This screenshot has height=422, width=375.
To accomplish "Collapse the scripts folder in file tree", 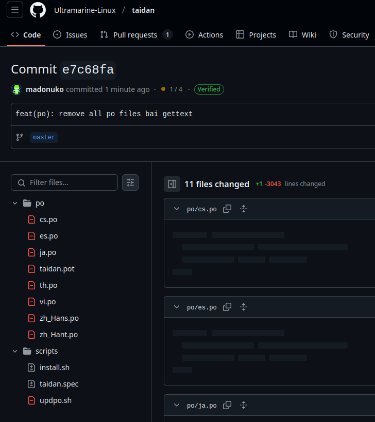I will 15,351.
